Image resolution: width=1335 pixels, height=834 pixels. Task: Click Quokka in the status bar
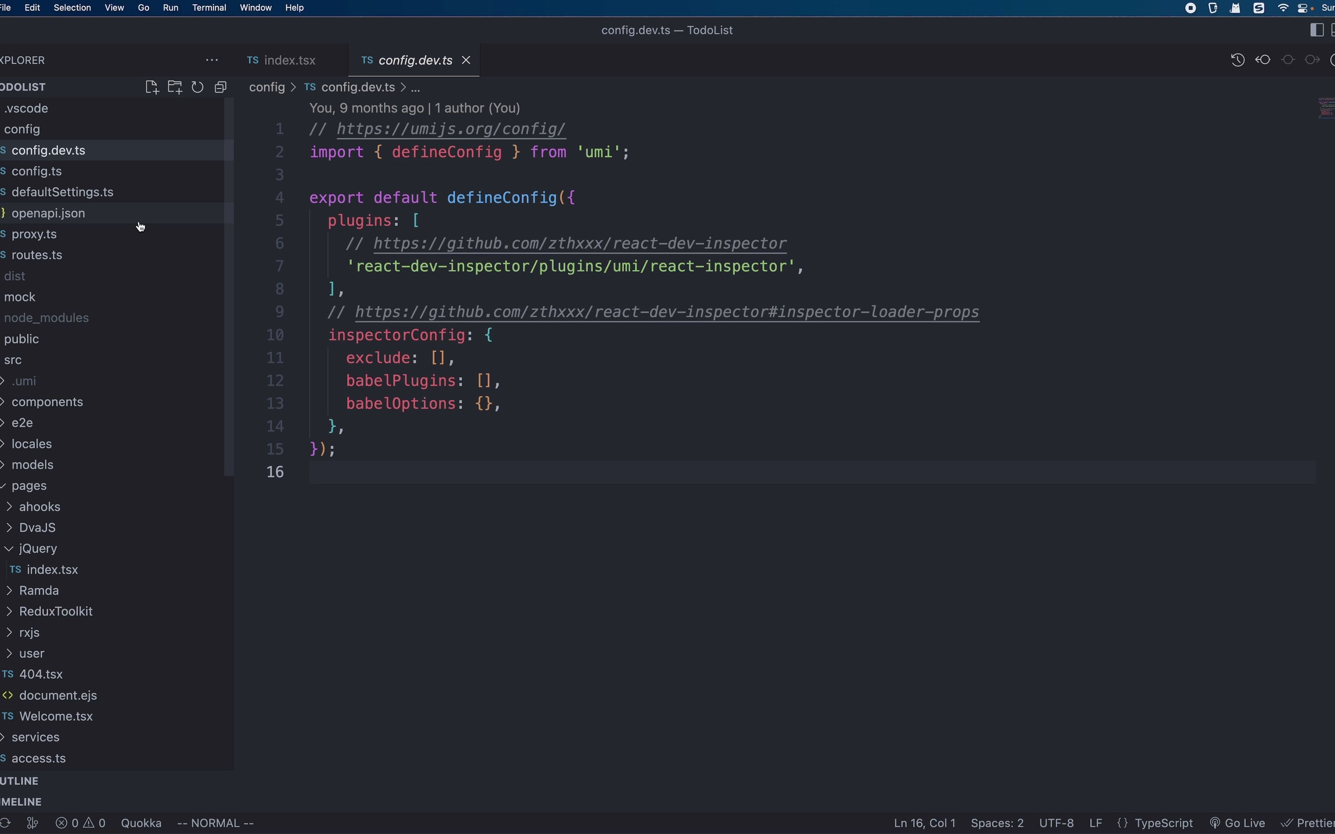pyautogui.click(x=141, y=823)
